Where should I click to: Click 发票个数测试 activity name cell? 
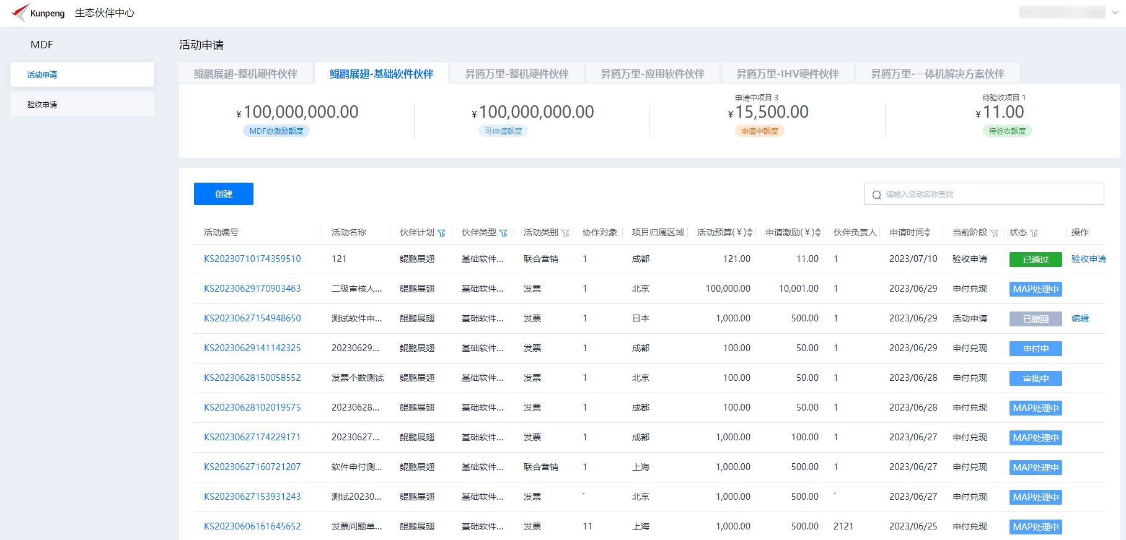click(x=358, y=378)
